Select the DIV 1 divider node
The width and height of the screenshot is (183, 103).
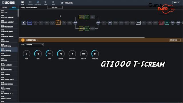[x=75, y=23]
